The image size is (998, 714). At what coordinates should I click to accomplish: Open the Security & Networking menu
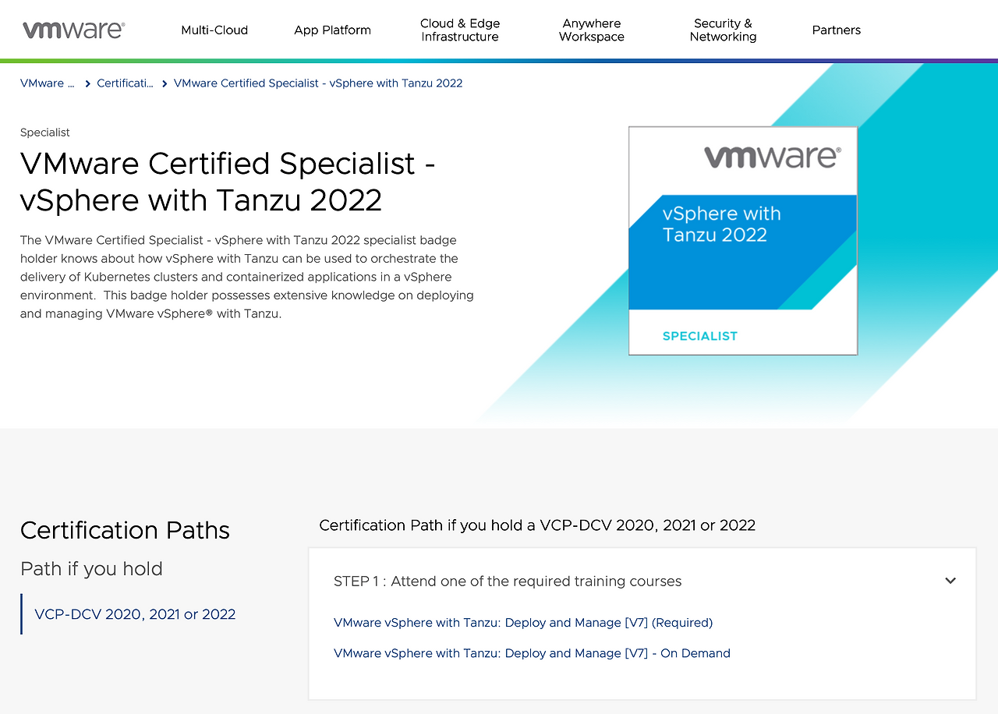723,30
